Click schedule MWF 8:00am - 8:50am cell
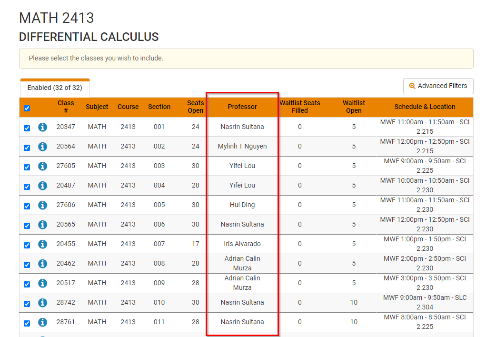 (425, 322)
